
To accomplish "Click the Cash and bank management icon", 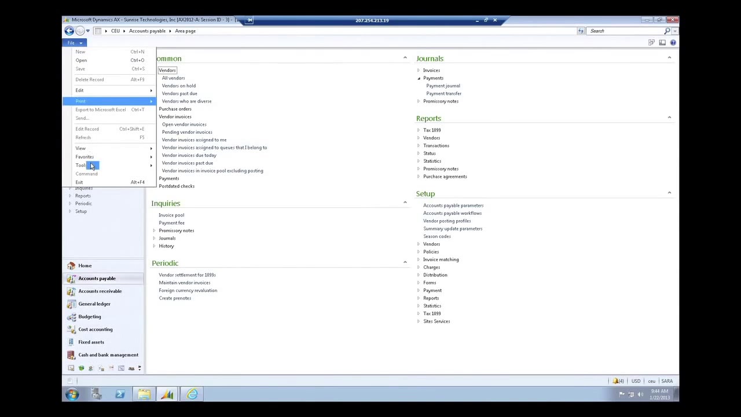I will click(x=71, y=354).
